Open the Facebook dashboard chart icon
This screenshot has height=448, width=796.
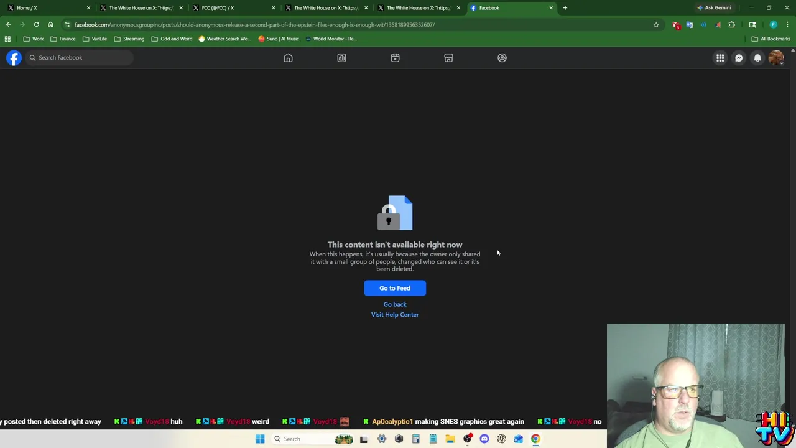tap(341, 58)
